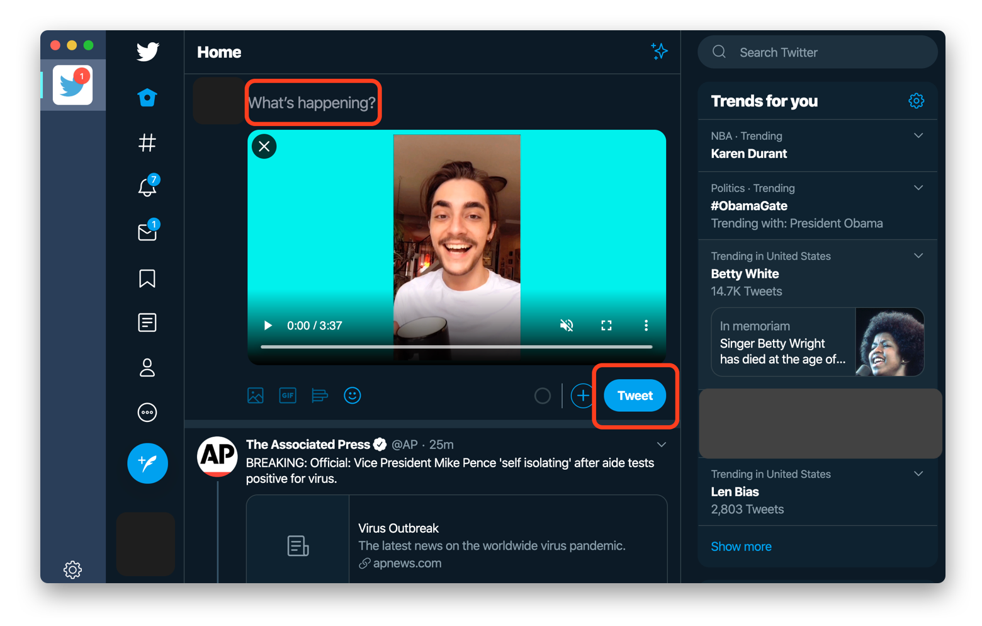Viewport: 982px width, 626px height.
Task: Open Bookmarks icon in sidebar
Action: point(147,278)
